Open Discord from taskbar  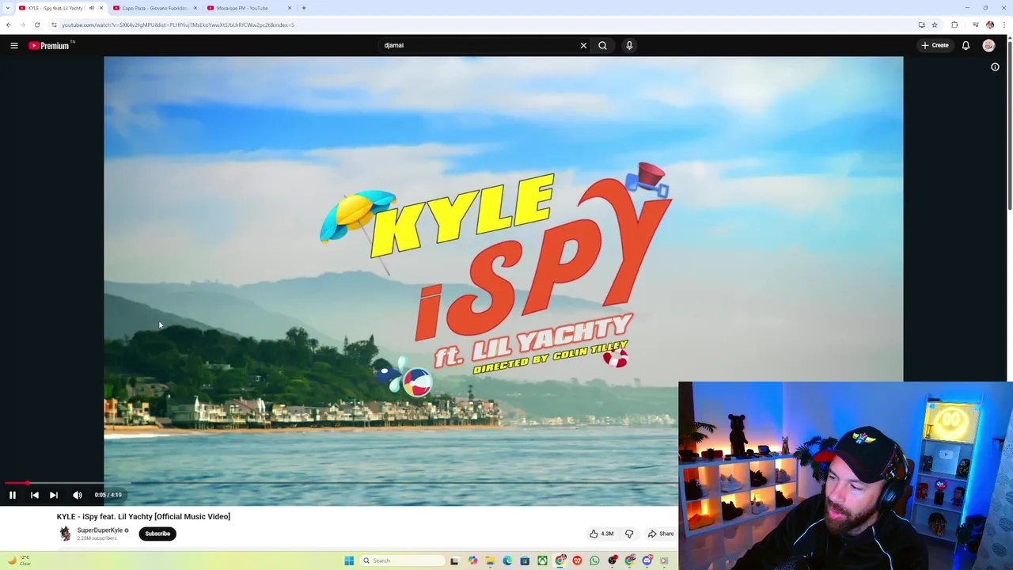[647, 560]
